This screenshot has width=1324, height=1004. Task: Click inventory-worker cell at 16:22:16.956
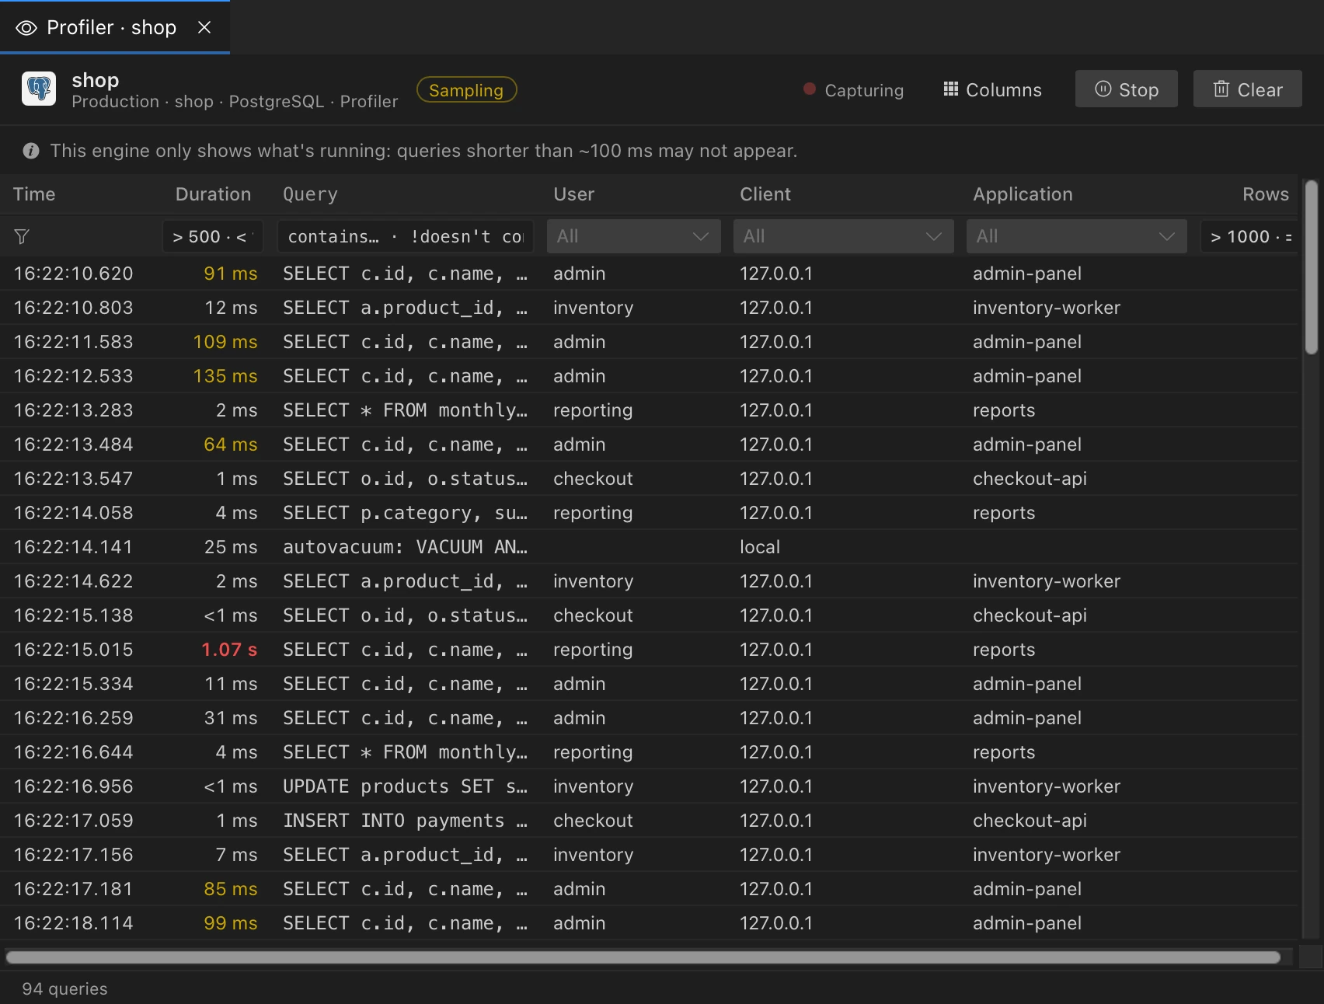coord(1047,786)
